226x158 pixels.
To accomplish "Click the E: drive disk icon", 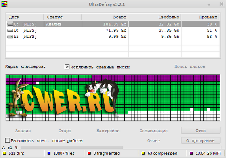I will pyautogui.click(x=10, y=37).
